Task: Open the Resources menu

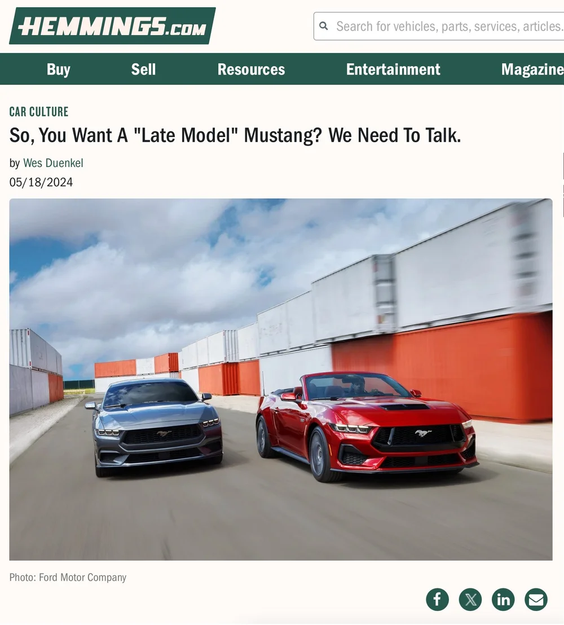Action: (x=251, y=69)
